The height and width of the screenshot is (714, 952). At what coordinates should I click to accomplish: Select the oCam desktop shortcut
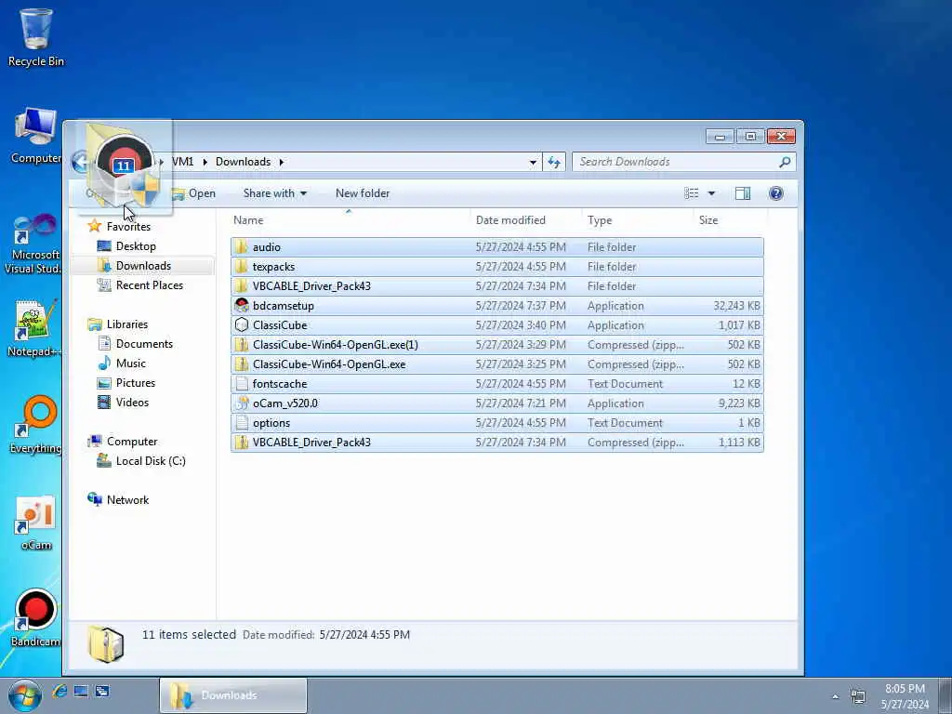coord(36,522)
